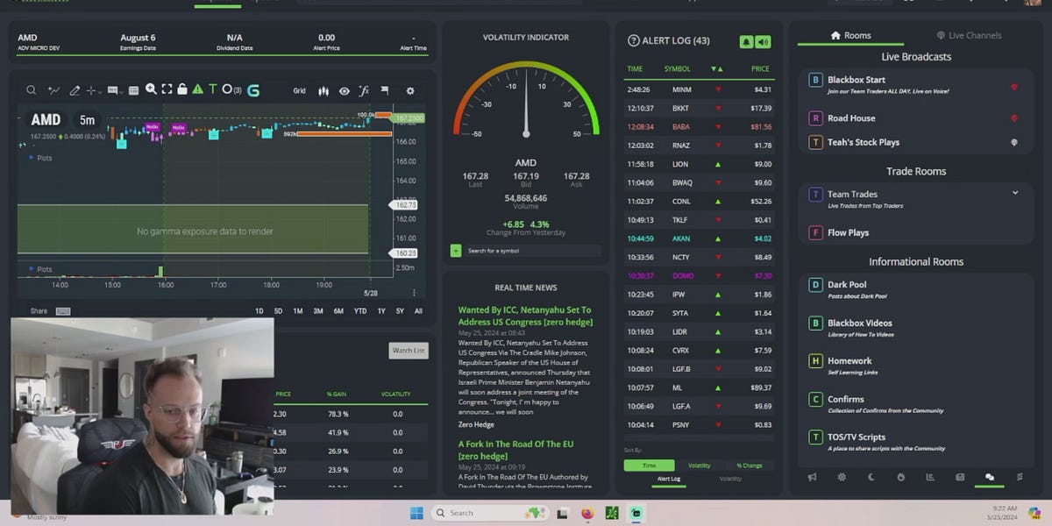Image resolution: width=1052 pixels, height=526 pixels.
Task: Click the magnifying glass zoom-in chart tool
Action: coord(152,90)
